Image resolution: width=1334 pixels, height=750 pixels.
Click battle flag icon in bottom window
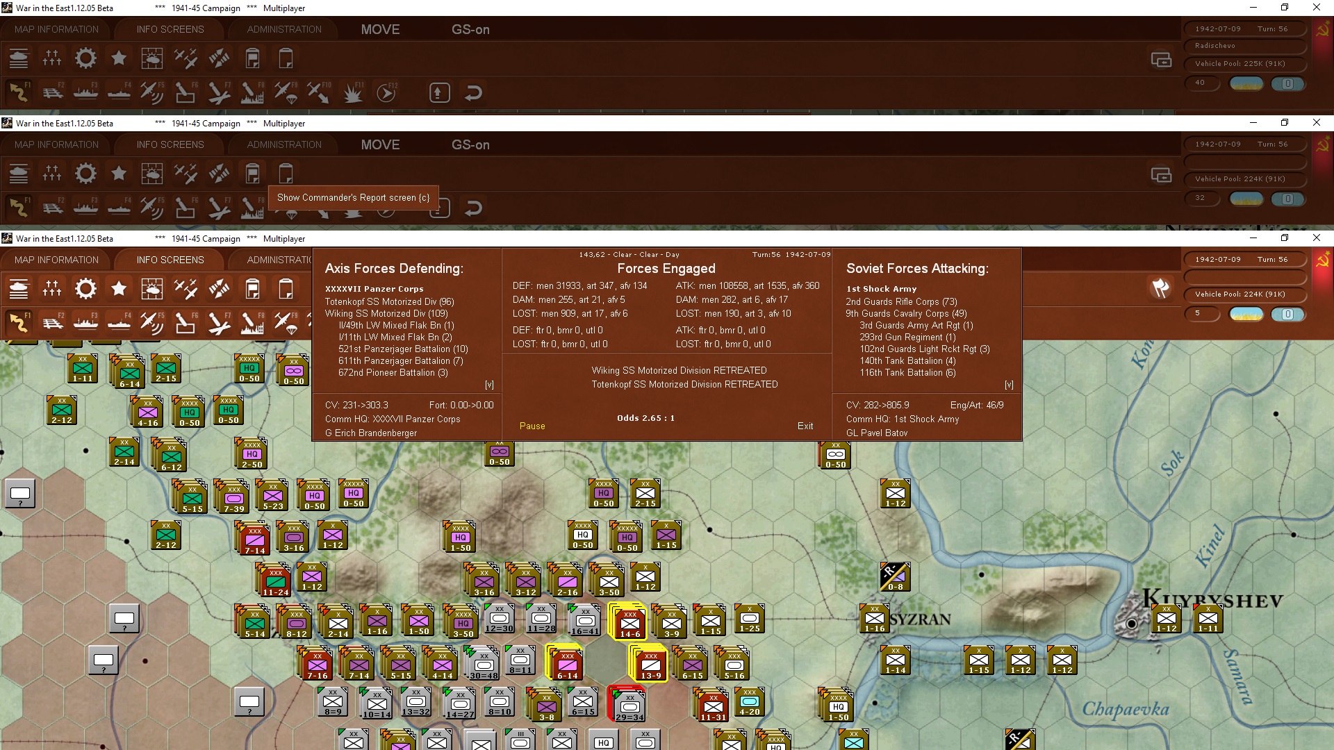(x=1160, y=288)
